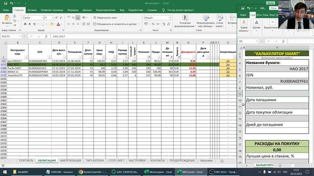Viewport: 314px width, 176px height.
Task: Open Стили ячеек gallery
Action: [x=219, y=22]
